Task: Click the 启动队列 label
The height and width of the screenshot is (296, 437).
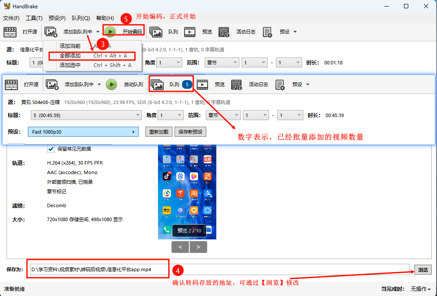Action: pyautogui.click(x=133, y=84)
